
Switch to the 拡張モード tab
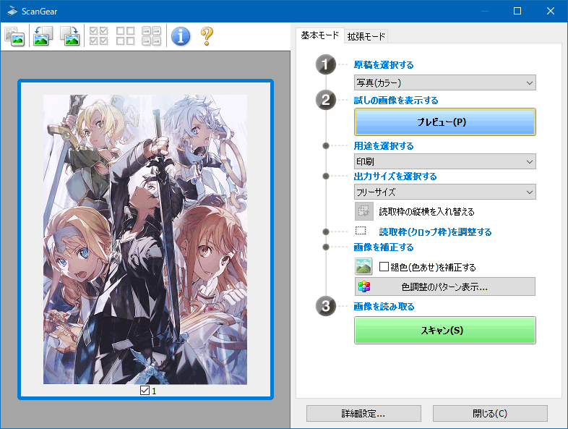pyautogui.click(x=366, y=36)
